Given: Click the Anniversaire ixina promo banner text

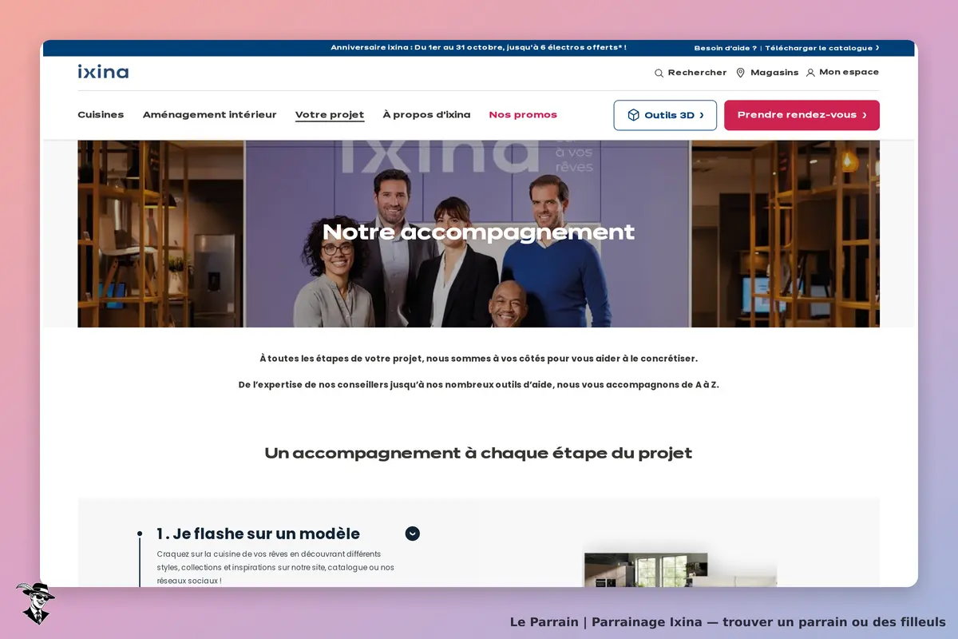Looking at the screenshot, I should click(478, 48).
